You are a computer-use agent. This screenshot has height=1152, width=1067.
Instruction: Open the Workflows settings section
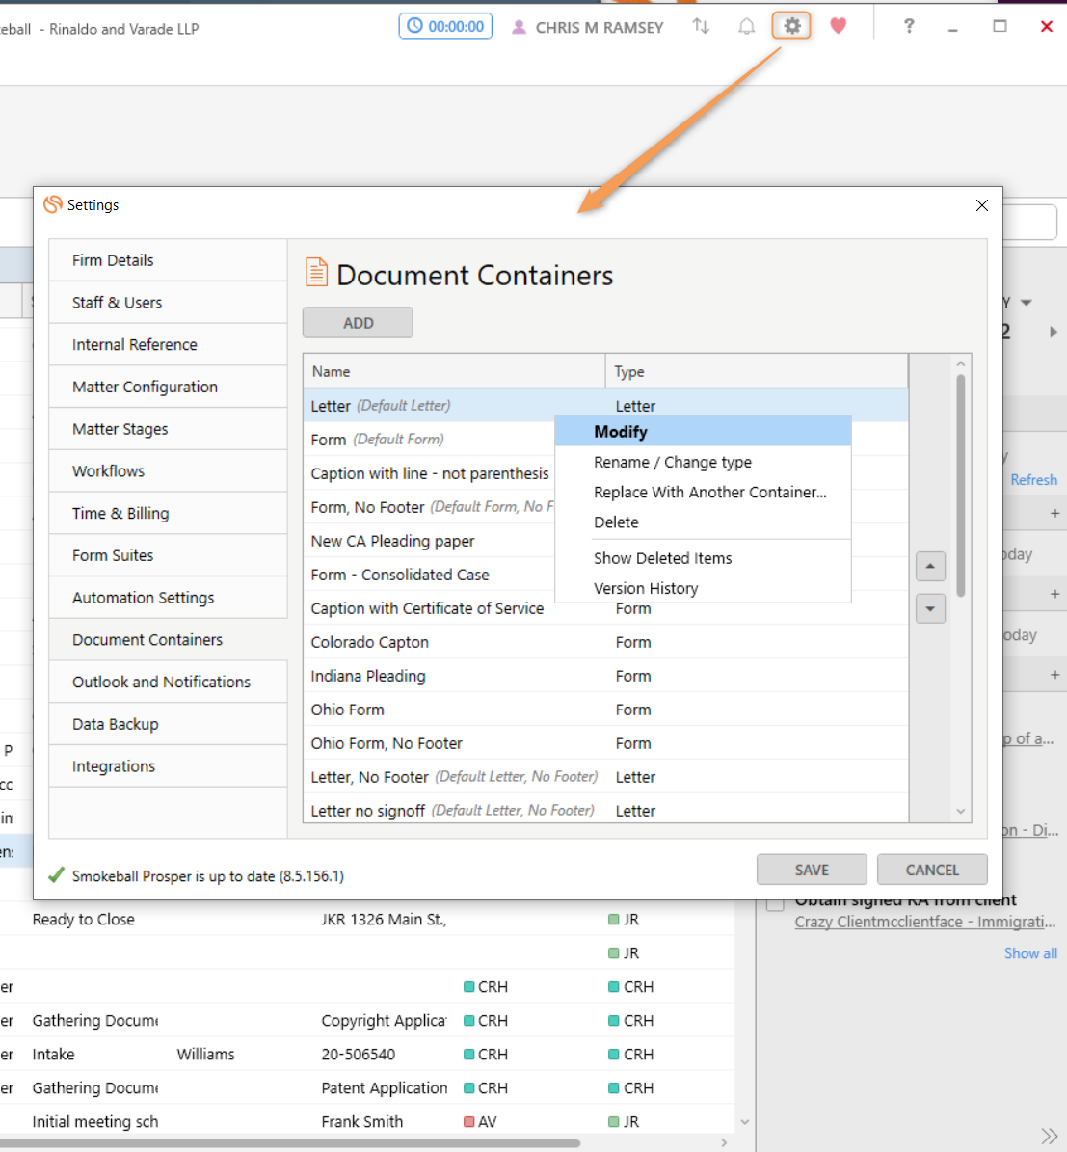click(x=168, y=471)
